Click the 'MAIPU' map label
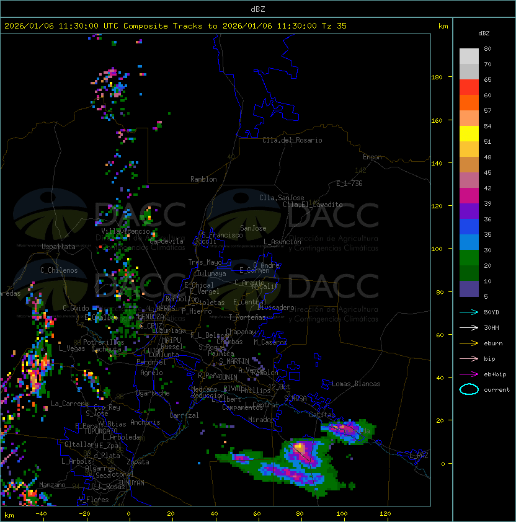 click(171, 340)
